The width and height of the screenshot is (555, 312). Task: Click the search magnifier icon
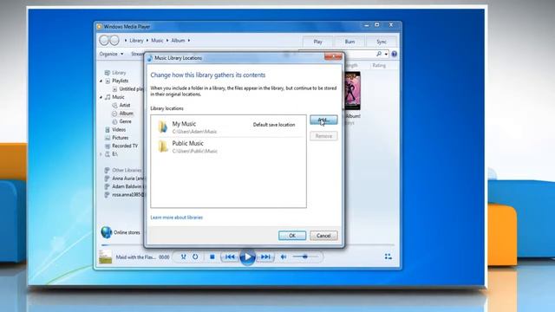tap(379, 54)
